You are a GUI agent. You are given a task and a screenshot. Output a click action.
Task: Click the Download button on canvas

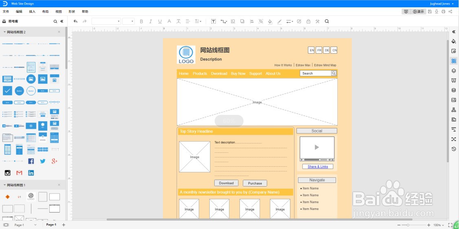[x=226, y=183]
